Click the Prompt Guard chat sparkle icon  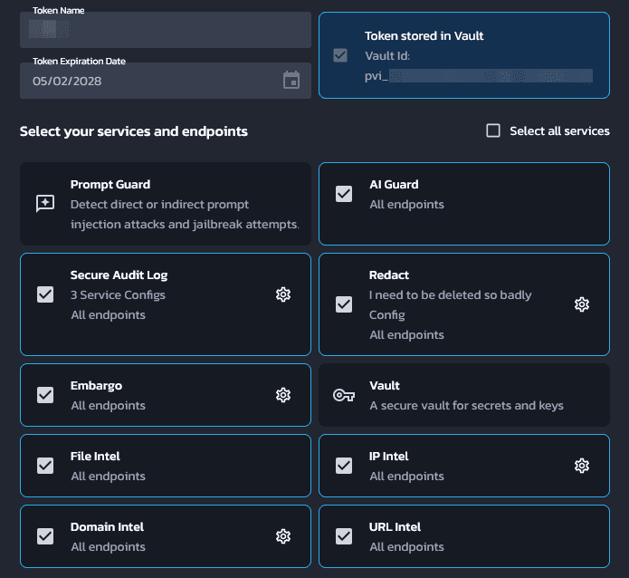pos(45,203)
